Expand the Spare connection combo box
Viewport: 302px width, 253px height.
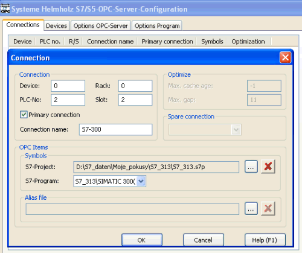236,130
